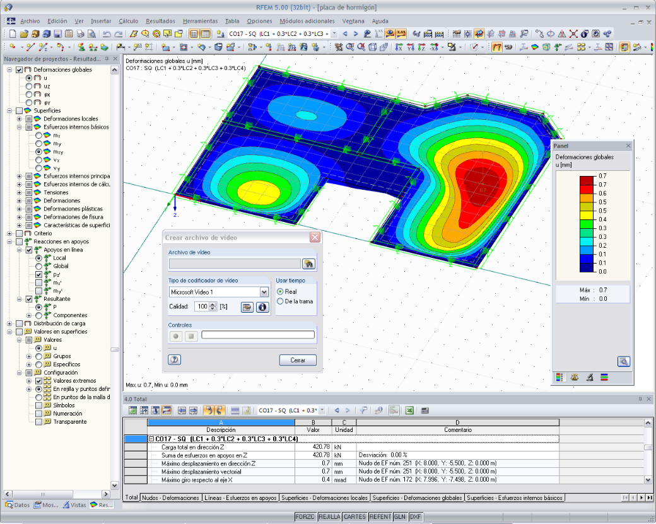
Task: Click the help icon in video dialog
Action: click(175, 359)
